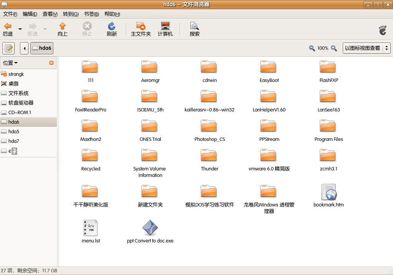This screenshot has width=393, height=275.
Task: Select the Thunder folder icon
Action: coord(209,156)
